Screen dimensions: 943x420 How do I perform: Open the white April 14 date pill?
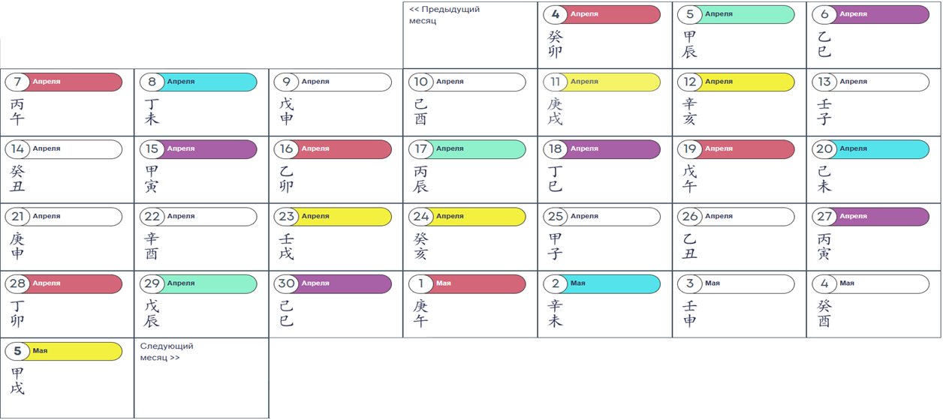point(63,149)
